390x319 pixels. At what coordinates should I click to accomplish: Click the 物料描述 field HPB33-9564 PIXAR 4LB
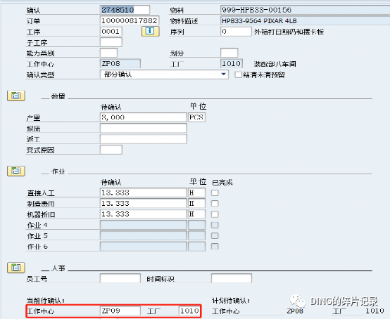tap(306, 20)
